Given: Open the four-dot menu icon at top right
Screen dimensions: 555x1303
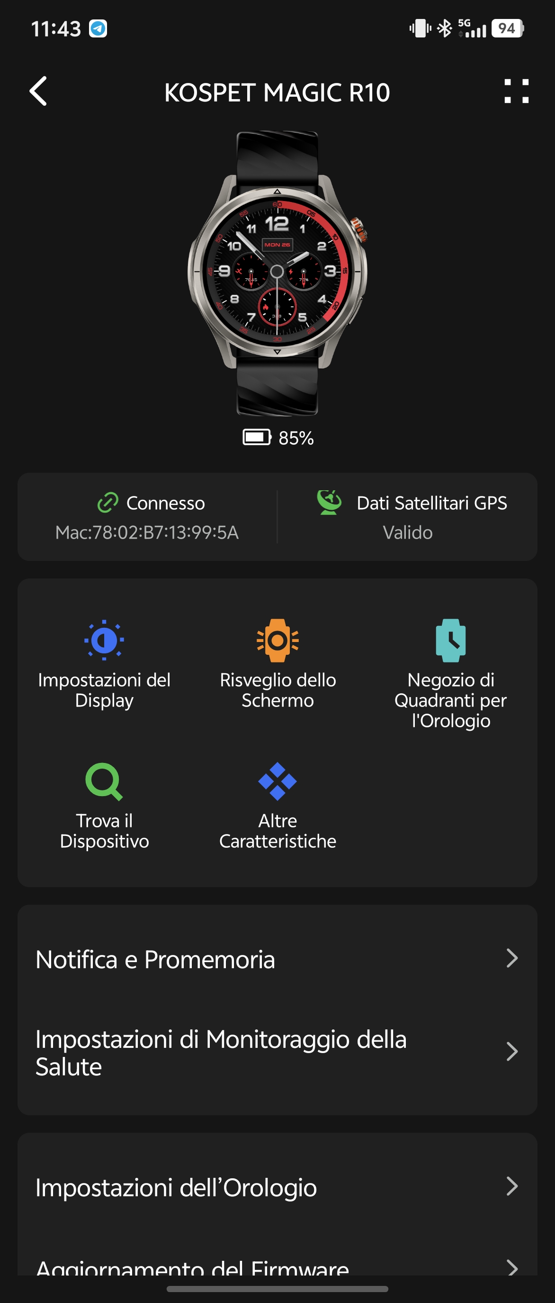Looking at the screenshot, I should coord(516,92).
